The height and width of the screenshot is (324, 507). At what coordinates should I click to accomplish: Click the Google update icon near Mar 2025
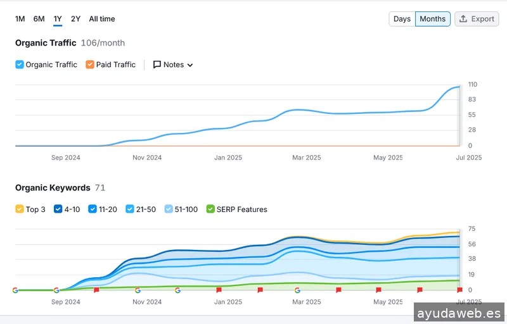[x=297, y=290]
